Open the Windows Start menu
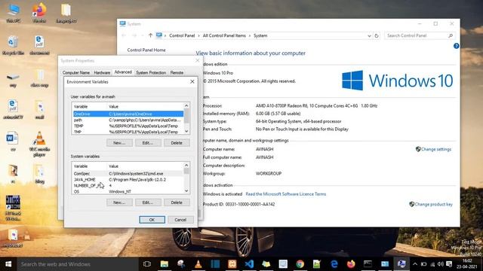Image resolution: width=483 pixels, height=271 pixels. tap(8, 264)
